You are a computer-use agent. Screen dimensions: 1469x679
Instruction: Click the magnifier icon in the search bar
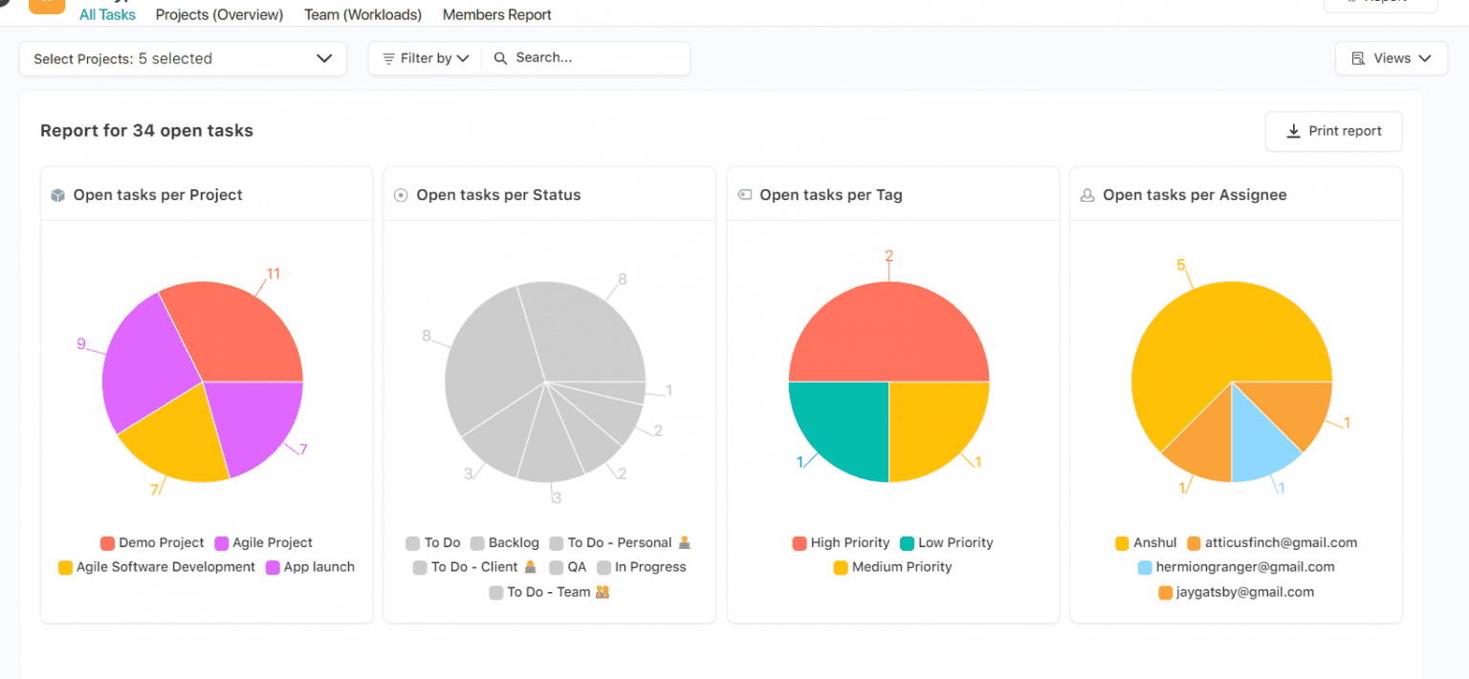pyautogui.click(x=500, y=57)
